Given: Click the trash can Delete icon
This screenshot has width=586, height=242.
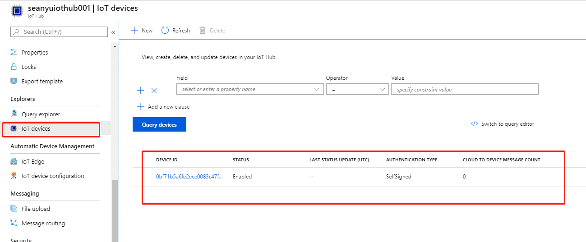Looking at the screenshot, I should (203, 30).
